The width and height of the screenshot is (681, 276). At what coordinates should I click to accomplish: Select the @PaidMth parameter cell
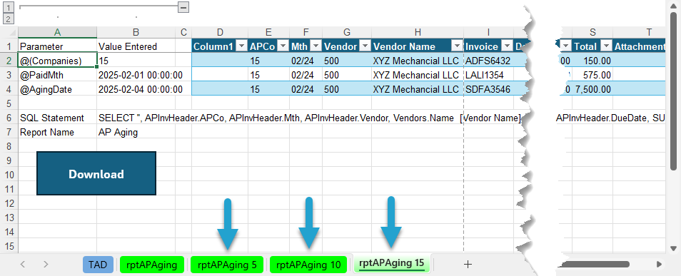(x=57, y=75)
